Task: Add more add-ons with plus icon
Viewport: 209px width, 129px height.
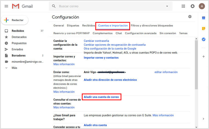Action: pos(203,57)
